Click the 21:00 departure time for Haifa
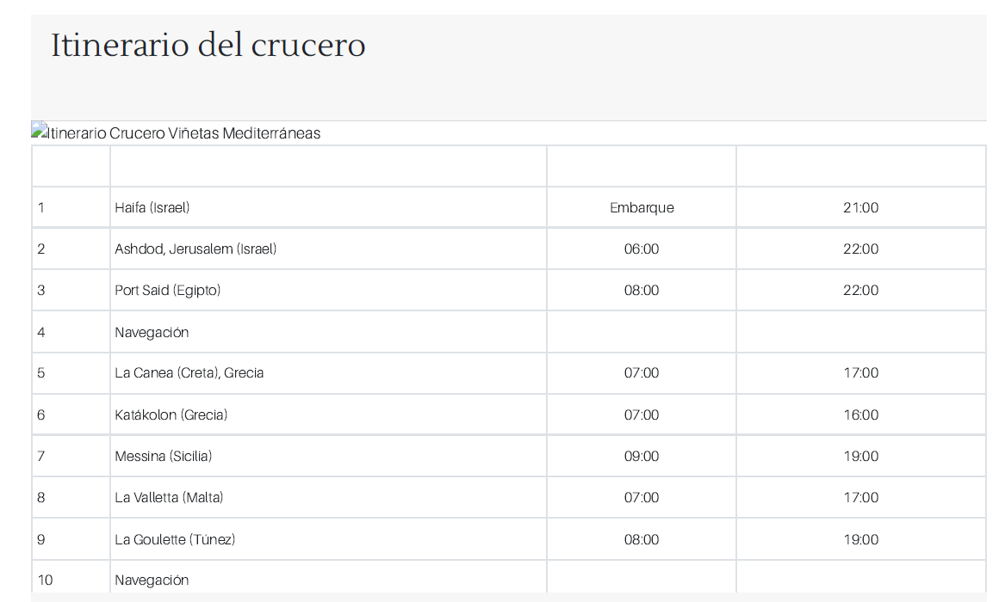This screenshot has width=1005, height=602. pos(860,207)
